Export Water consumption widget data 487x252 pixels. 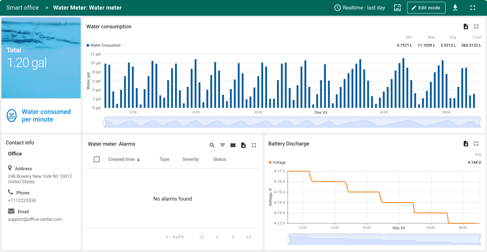point(466,27)
